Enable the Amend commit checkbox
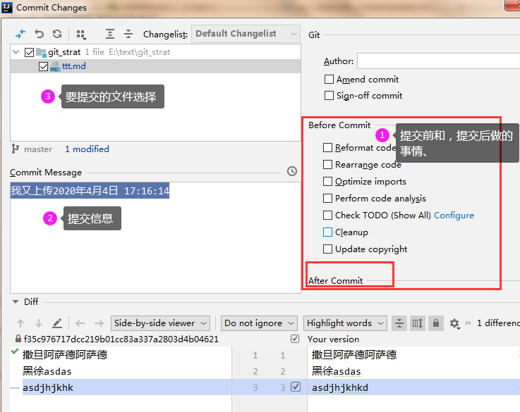The image size is (520, 412). (329, 80)
